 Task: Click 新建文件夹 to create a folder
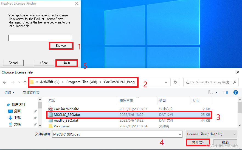(x=31, y=92)
